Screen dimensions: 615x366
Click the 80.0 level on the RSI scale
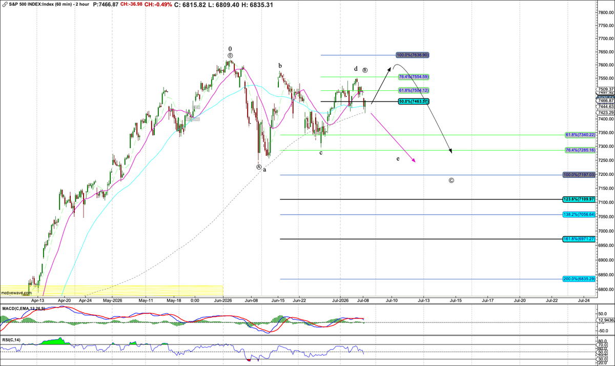pyautogui.click(x=602, y=341)
